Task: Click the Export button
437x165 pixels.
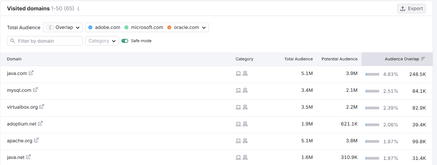Action: tap(411, 9)
